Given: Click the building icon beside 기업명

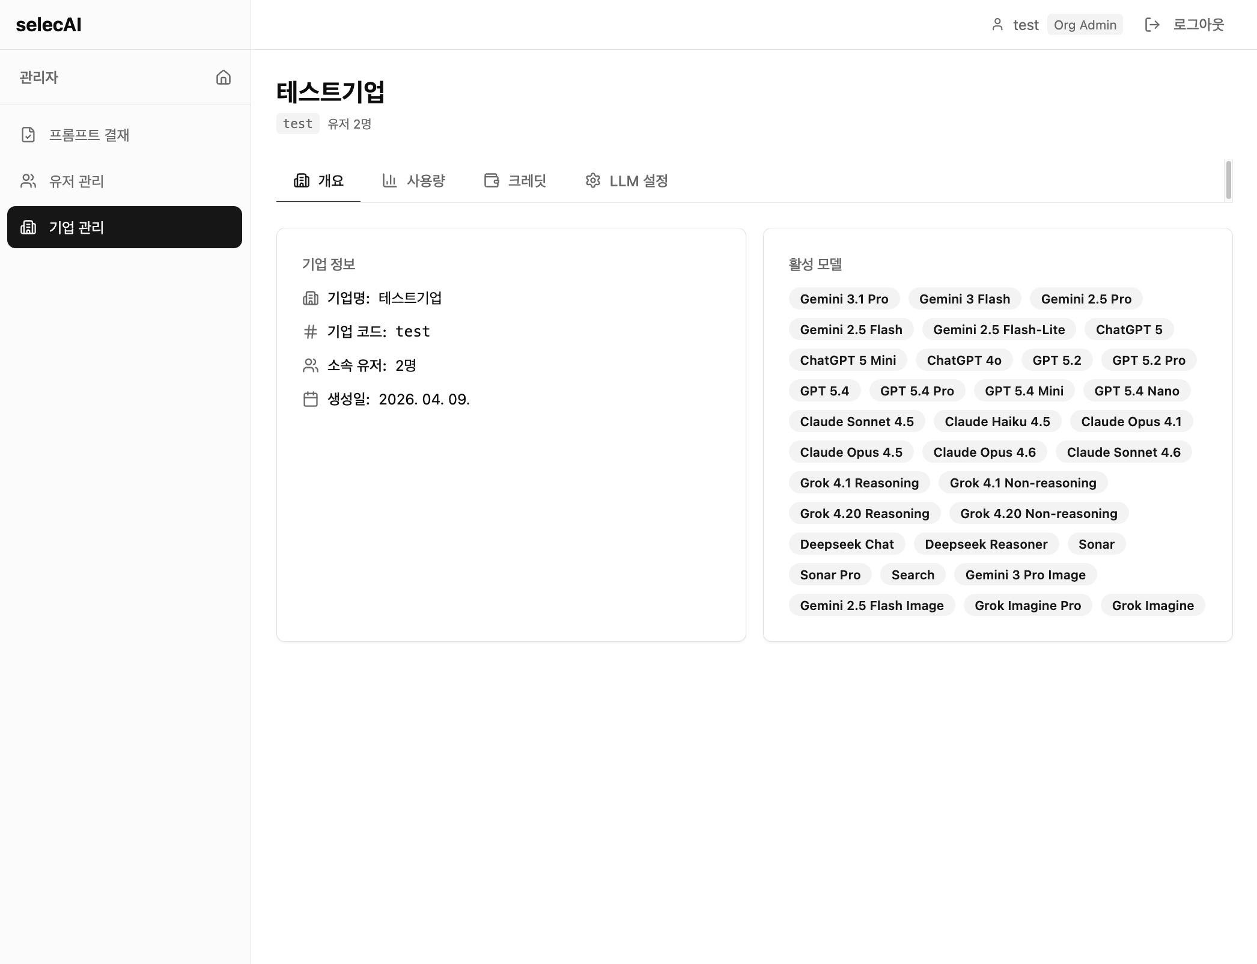Looking at the screenshot, I should [311, 298].
